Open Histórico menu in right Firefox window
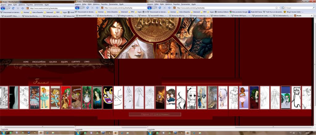Image resolution: width=316 pixels, height=135 pixels. (169, 4)
